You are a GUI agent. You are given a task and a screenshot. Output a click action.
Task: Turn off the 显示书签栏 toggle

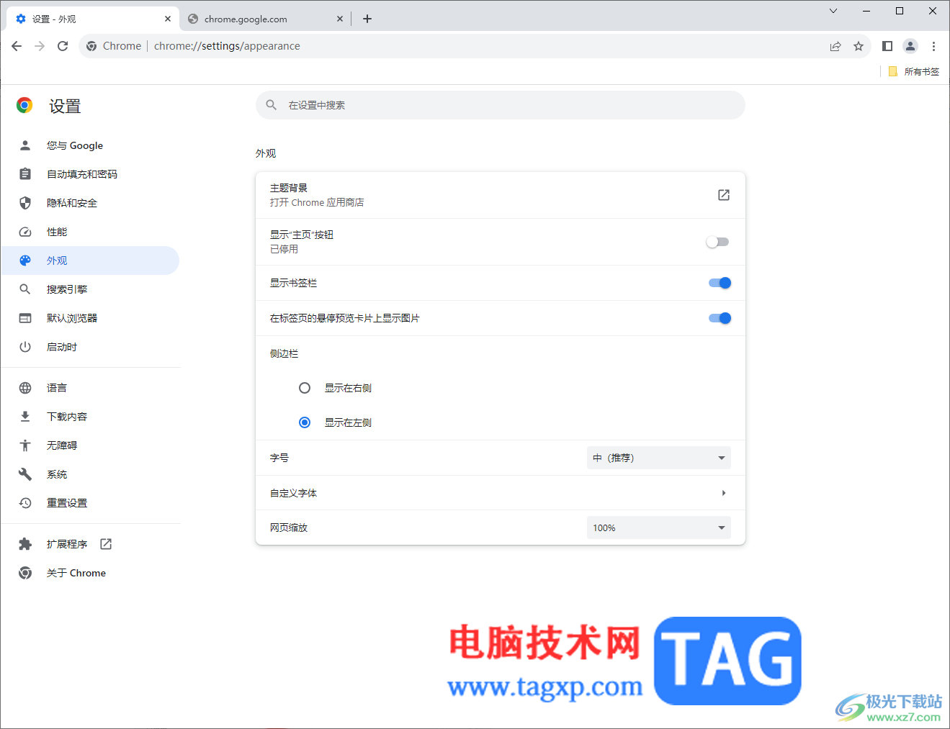[x=720, y=283]
